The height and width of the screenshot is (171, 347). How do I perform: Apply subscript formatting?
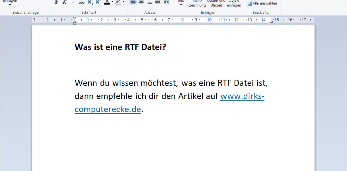click(x=90, y=2)
